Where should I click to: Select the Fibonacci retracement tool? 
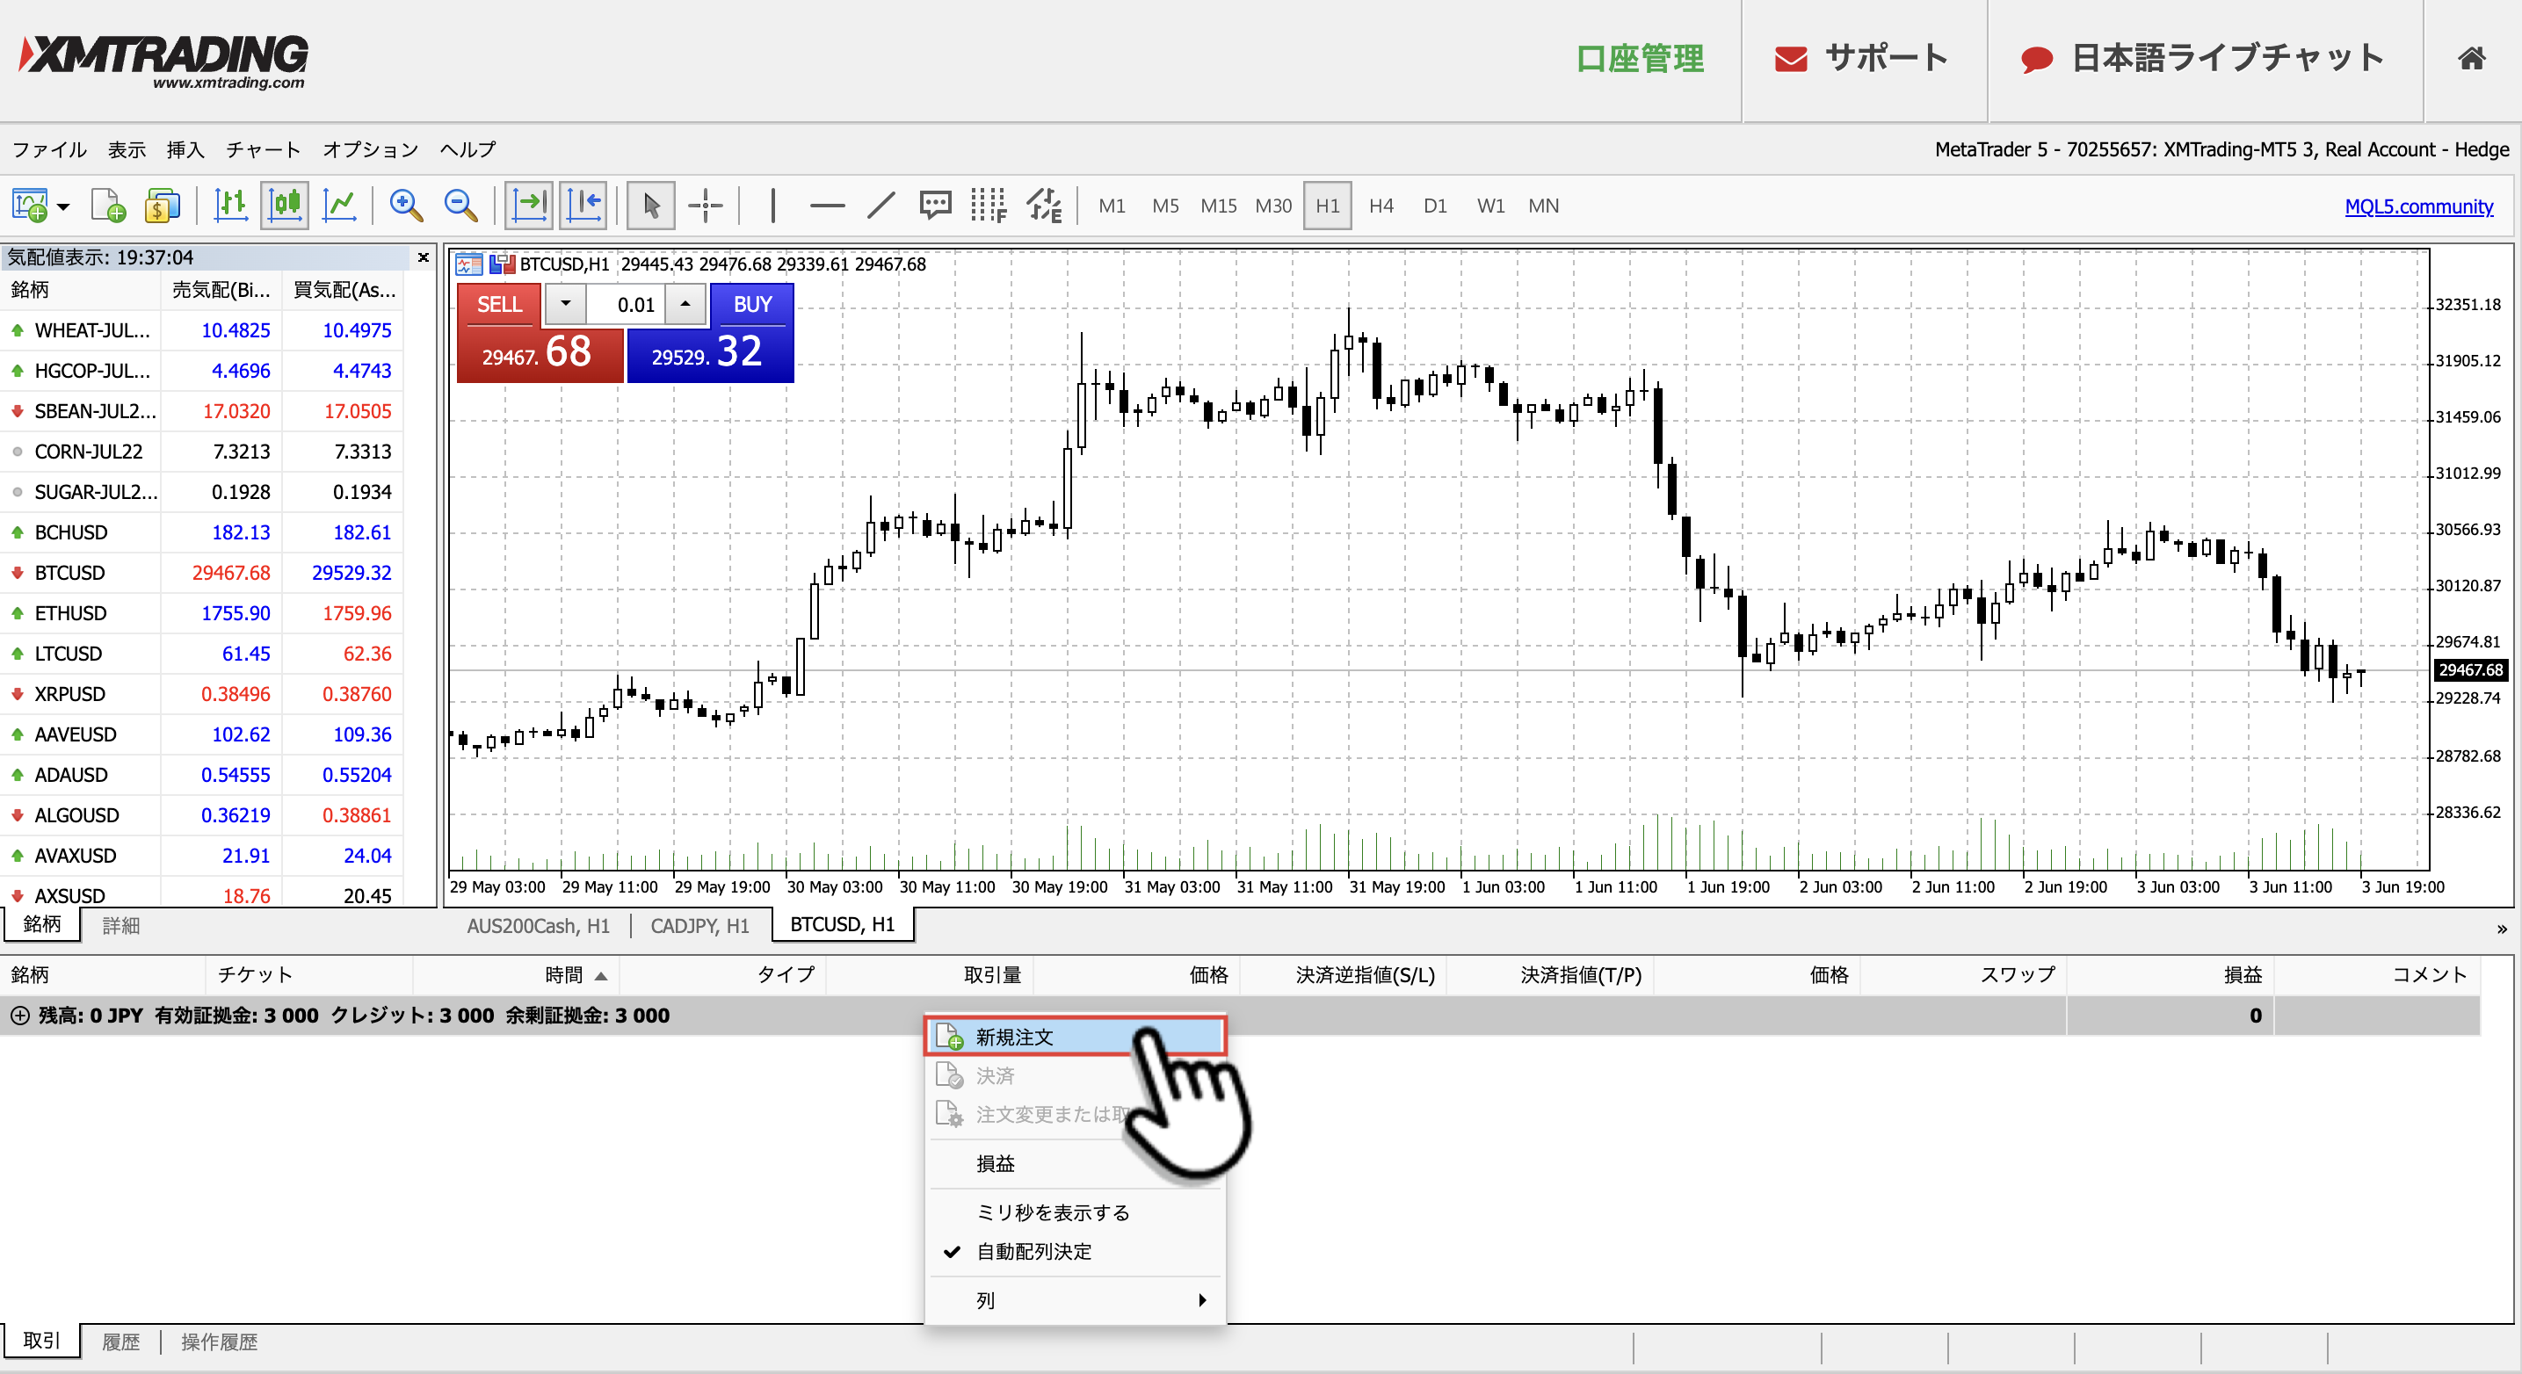(989, 206)
